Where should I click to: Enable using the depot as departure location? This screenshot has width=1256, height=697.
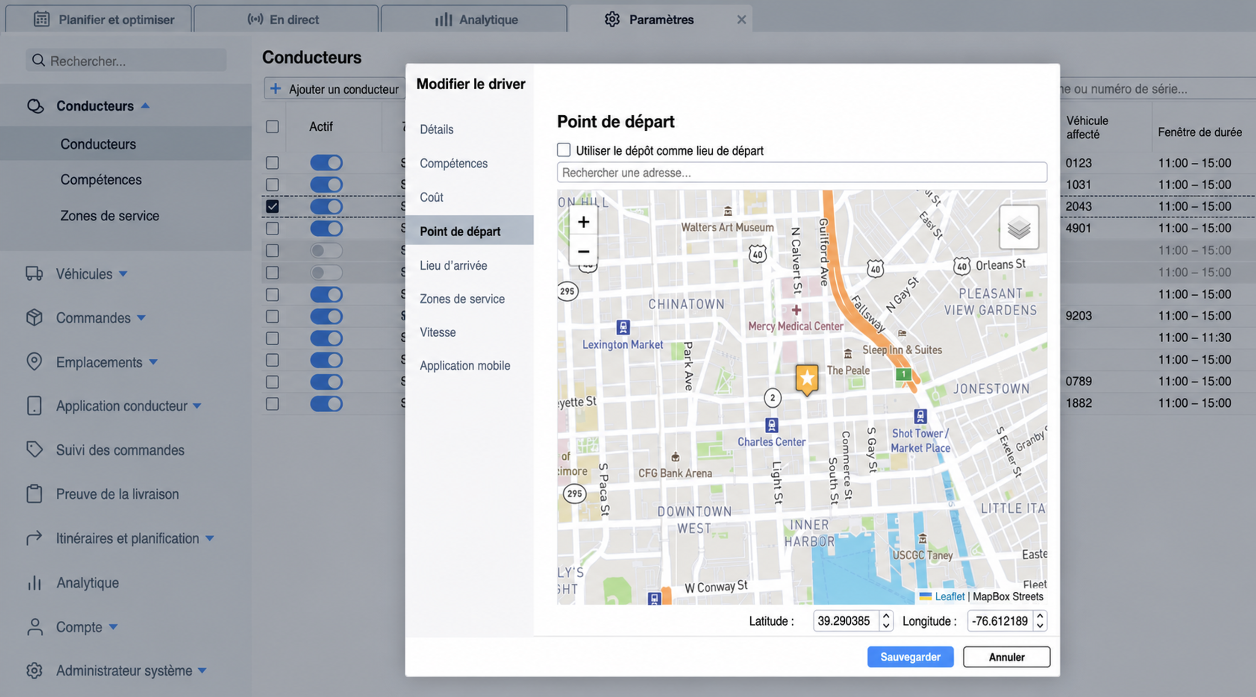tap(564, 150)
